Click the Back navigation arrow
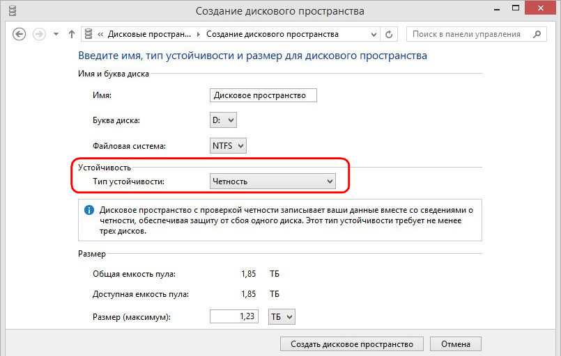561x356 pixels. [x=20, y=34]
